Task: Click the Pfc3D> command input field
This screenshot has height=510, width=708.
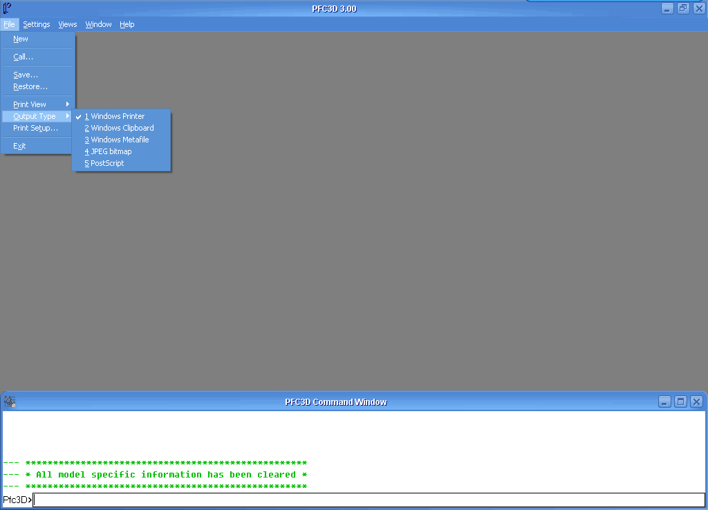Action: pos(369,500)
